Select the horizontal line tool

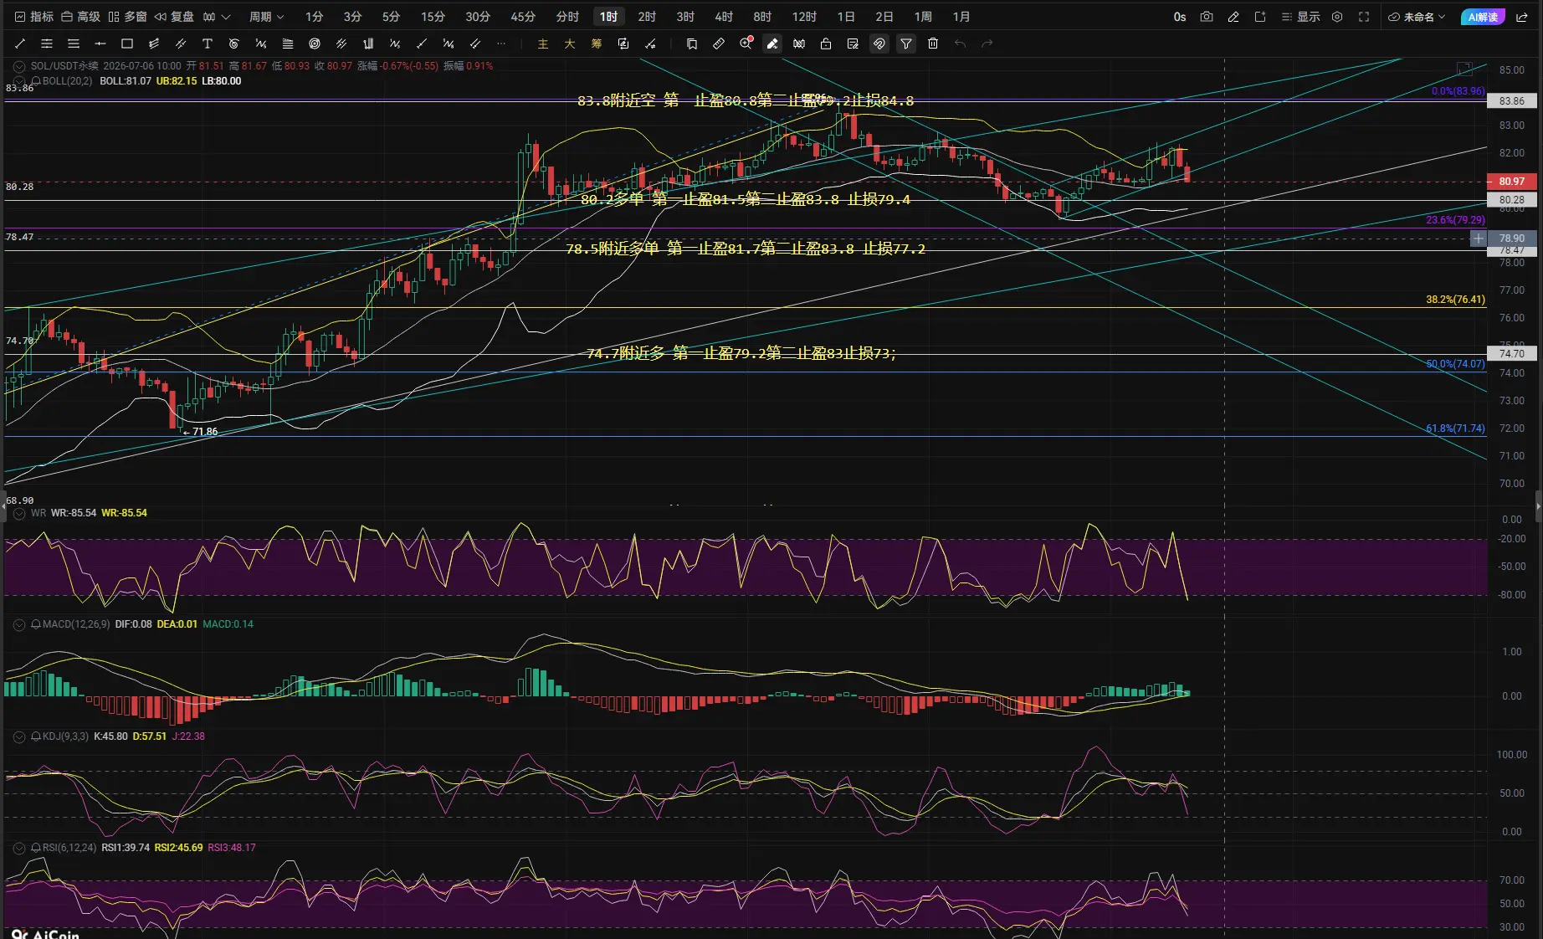click(x=100, y=44)
